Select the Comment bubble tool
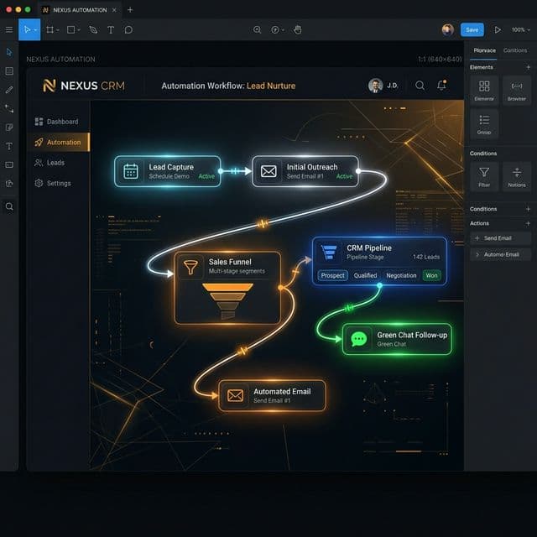The image size is (537, 537). click(x=128, y=30)
